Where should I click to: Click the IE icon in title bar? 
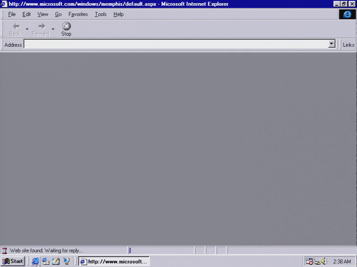pyautogui.click(x=4, y=4)
